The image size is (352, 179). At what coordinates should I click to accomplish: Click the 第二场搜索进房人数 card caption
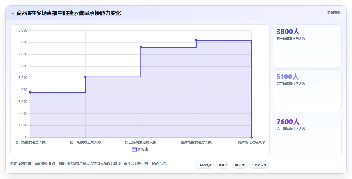point(291,84)
